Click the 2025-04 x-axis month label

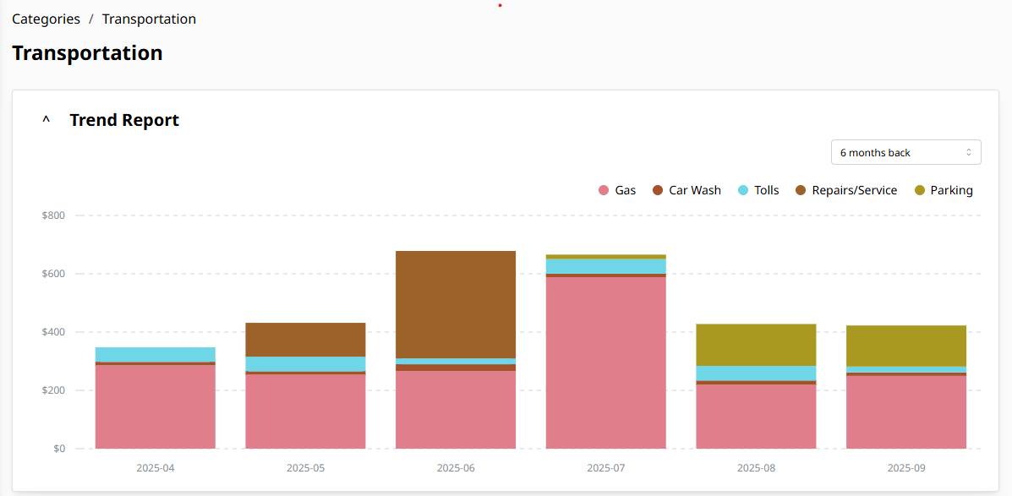point(156,467)
